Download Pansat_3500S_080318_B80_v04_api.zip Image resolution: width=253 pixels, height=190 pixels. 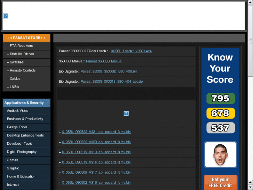pos(112,82)
